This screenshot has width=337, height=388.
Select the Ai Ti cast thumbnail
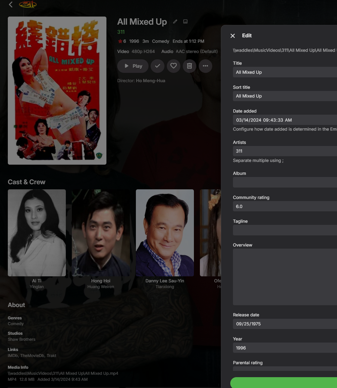37,233
